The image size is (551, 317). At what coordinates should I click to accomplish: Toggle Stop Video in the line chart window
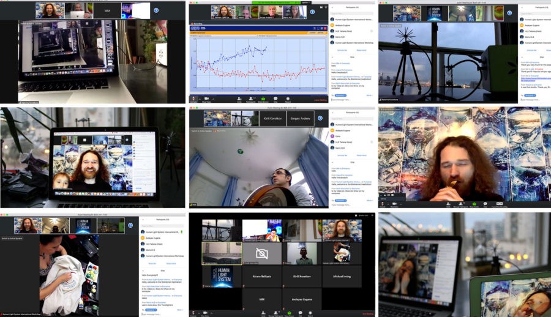[x=206, y=99]
